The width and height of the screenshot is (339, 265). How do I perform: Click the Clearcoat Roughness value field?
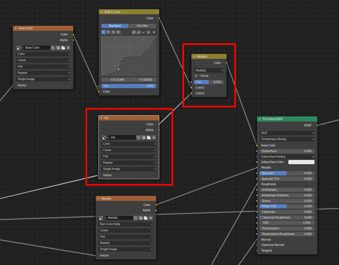click(x=287, y=217)
